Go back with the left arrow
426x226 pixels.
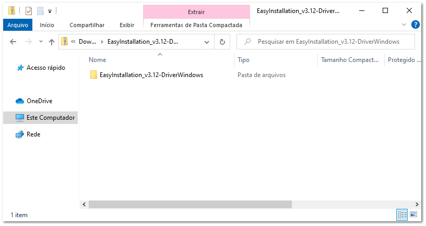13,42
